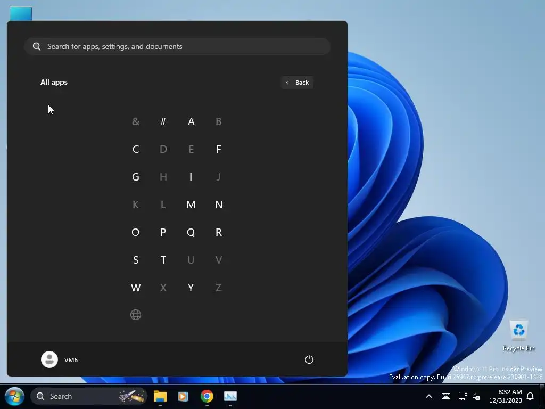Screen dimensions: 545x409
Task: Click the dimmed letter Z
Action: [x=219, y=288]
